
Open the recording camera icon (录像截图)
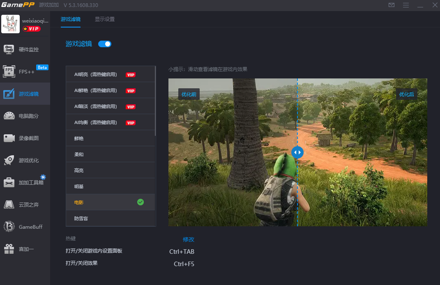click(x=9, y=138)
